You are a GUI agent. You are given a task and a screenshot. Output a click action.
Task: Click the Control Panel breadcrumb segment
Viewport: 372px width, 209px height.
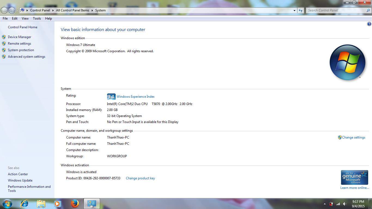40,10
